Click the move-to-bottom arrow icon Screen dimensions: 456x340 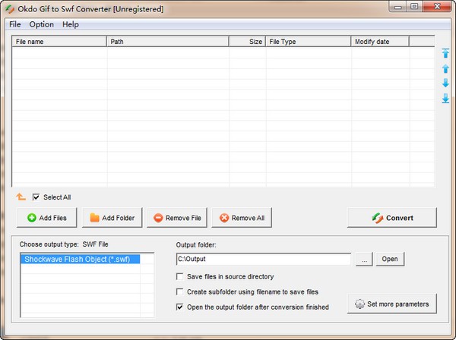[445, 98]
